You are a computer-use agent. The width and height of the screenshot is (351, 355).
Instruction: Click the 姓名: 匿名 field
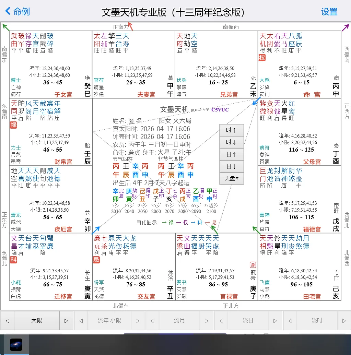(127, 121)
